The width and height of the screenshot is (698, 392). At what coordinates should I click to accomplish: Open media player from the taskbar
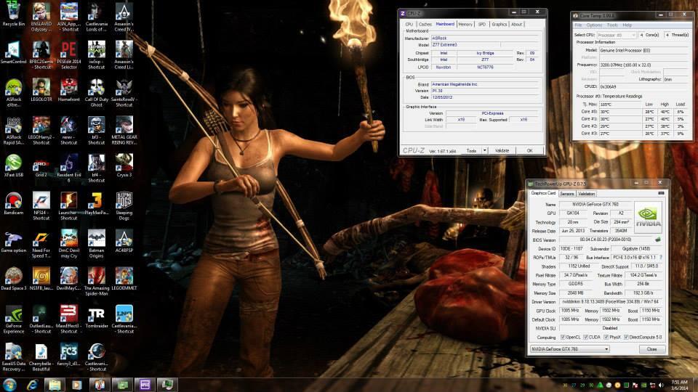coord(76,385)
